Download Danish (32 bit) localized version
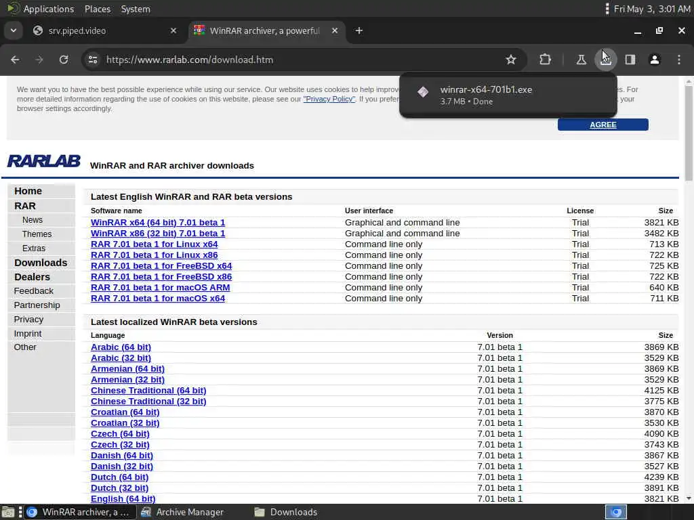This screenshot has height=520, width=694. point(122,466)
